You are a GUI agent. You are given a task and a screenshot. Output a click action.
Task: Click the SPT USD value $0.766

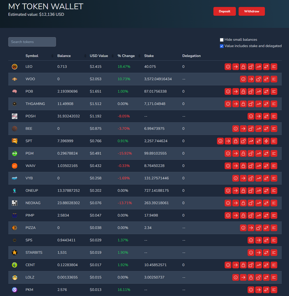[x=96, y=141]
